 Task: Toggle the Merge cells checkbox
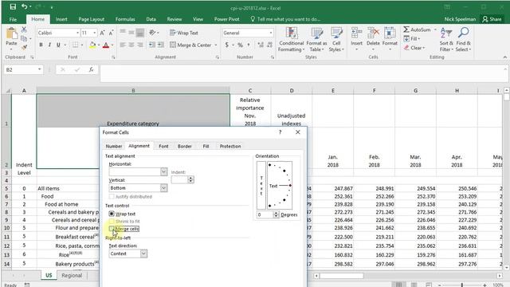point(112,229)
